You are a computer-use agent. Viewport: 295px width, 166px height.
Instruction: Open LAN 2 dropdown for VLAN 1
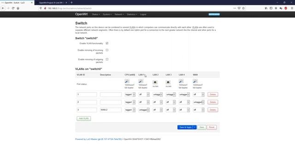(x=158, y=95)
